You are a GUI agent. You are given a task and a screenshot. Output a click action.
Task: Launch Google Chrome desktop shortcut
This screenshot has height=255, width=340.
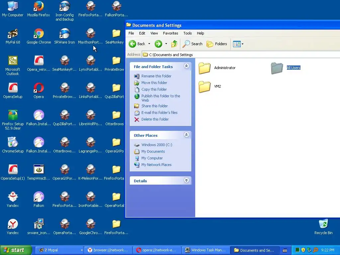click(39, 36)
